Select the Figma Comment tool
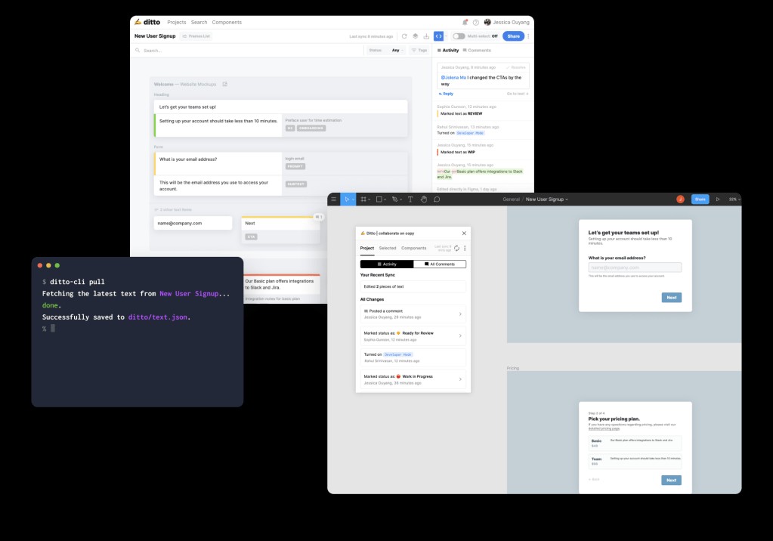 pos(437,199)
